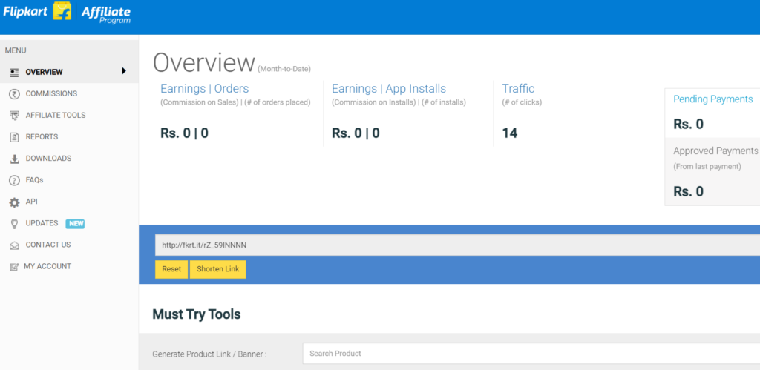Click the Search Product input field
The height and width of the screenshot is (370, 760).
(531, 354)
